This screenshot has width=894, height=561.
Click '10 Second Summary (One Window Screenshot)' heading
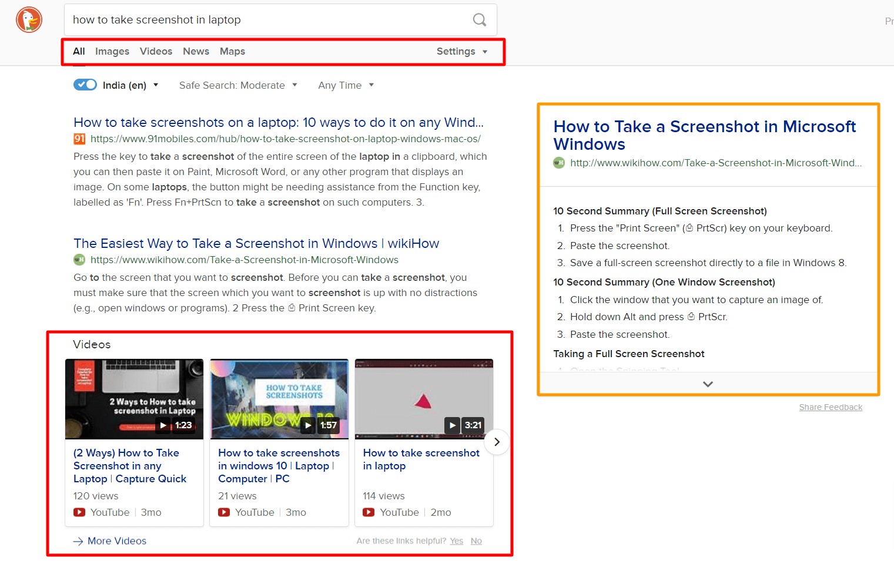pyautogui.click(x=664, y=282)
